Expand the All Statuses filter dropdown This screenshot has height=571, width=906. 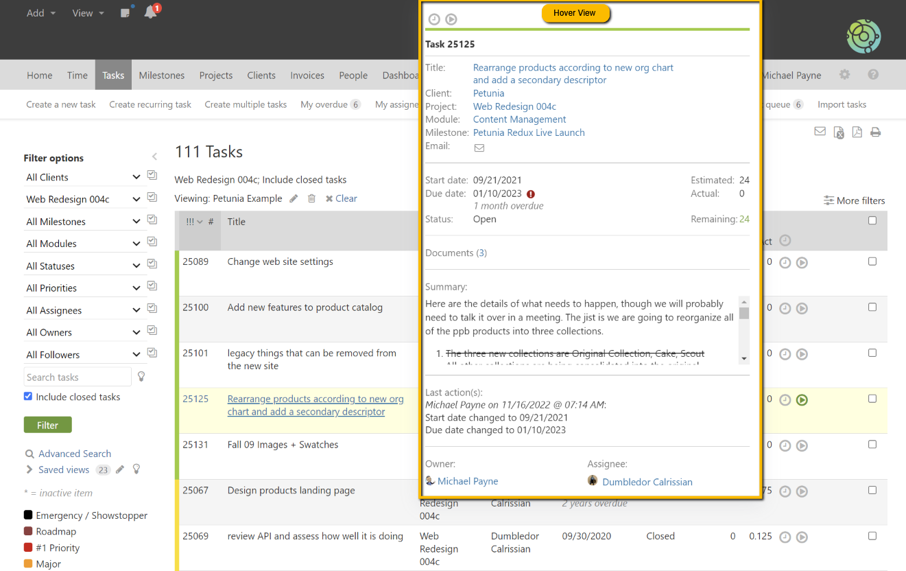tap(83, 266)
